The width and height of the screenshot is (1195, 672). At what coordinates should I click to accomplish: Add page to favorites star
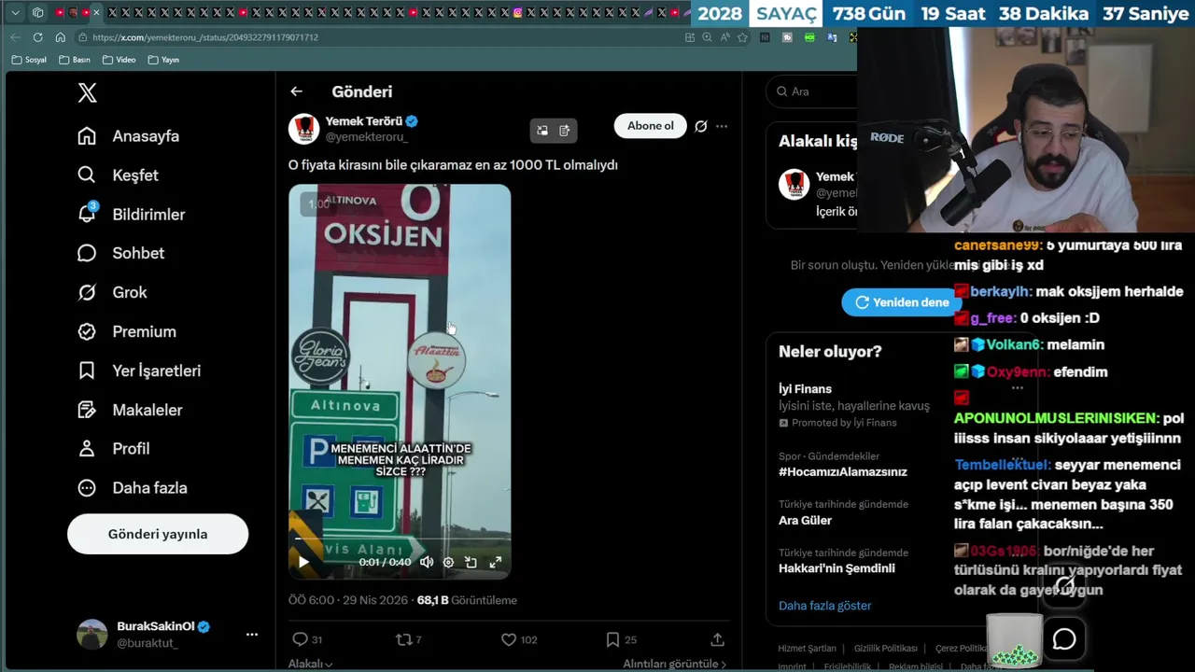point(742,37)
